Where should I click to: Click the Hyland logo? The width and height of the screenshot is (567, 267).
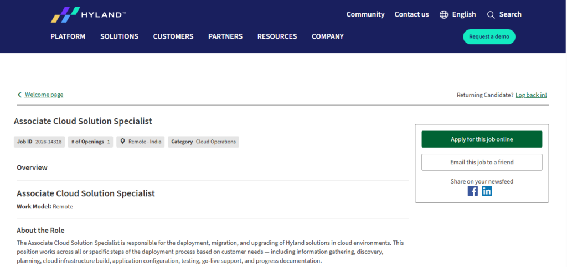point(88,15)
